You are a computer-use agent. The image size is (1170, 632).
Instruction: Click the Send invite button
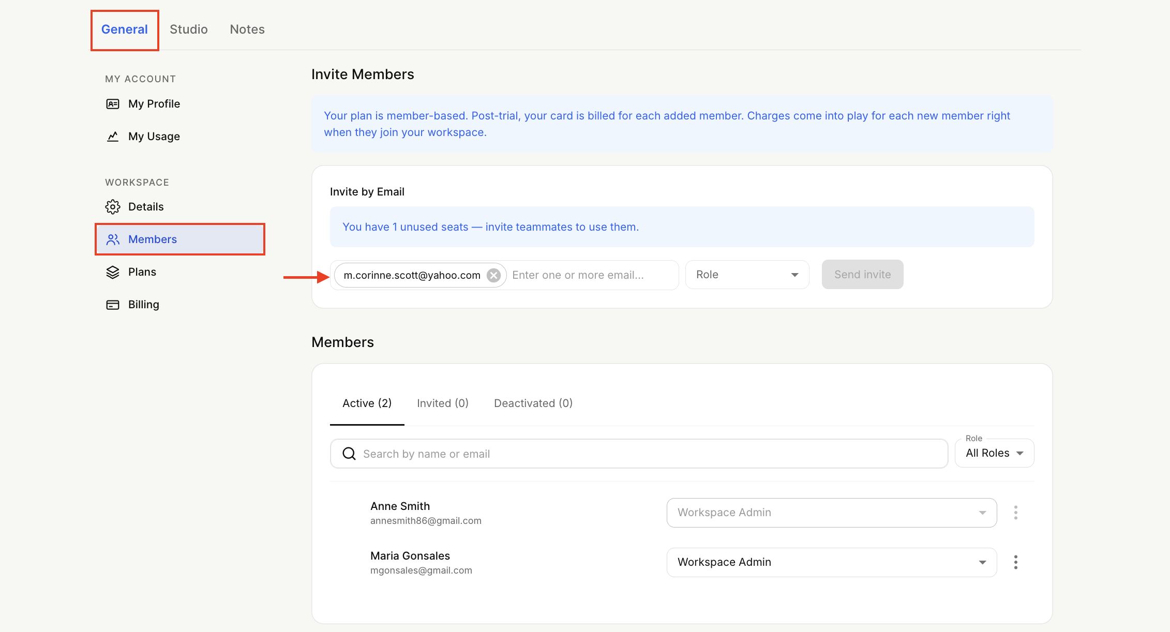(863, 275)
